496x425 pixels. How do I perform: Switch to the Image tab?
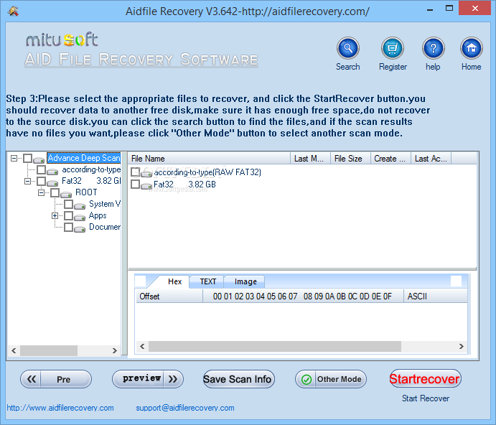coord(245,281)
